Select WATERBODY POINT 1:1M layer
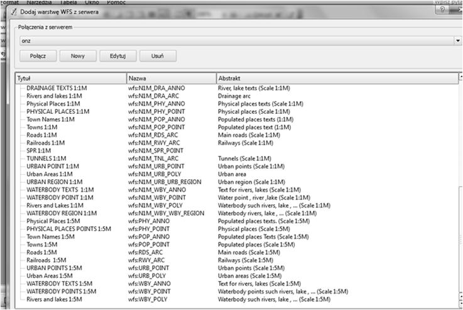This screenshot has height=310, width=463. pyautogui.click(x=60, y=197)
